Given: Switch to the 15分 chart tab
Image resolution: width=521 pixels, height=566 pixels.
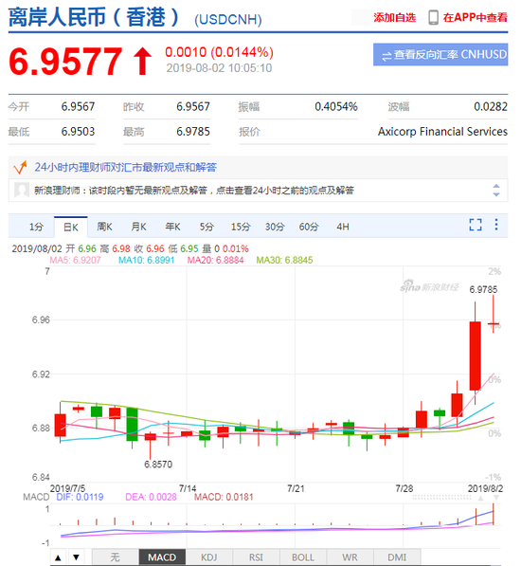Looking at the screenshot, I should coord(241,227).
